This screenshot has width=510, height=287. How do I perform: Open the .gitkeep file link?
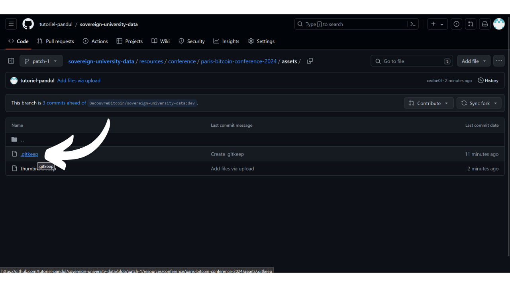click(29, 154)
